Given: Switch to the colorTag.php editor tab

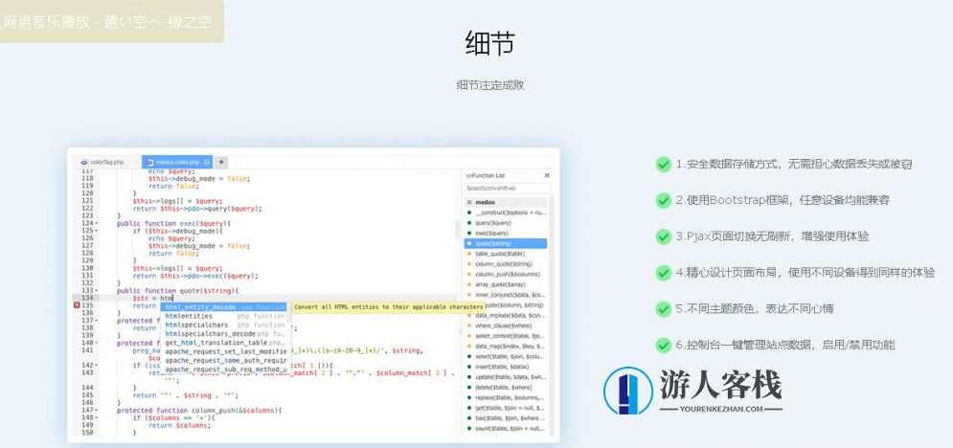Looking at the screenshot, I should click(x=106, y=162).
